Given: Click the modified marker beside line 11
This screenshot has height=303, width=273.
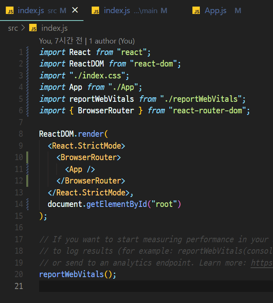Looking at the screenshot, I should (27, 169).
